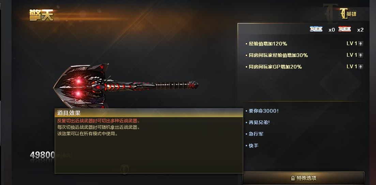
Task: Click the lock icon on 特殊选项
Action: 293,178
